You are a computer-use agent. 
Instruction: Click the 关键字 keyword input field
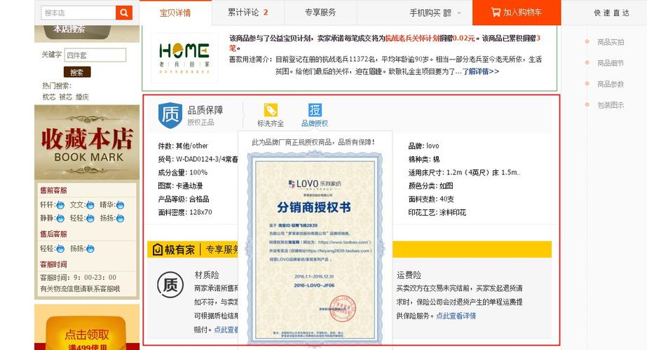point(95,55)
